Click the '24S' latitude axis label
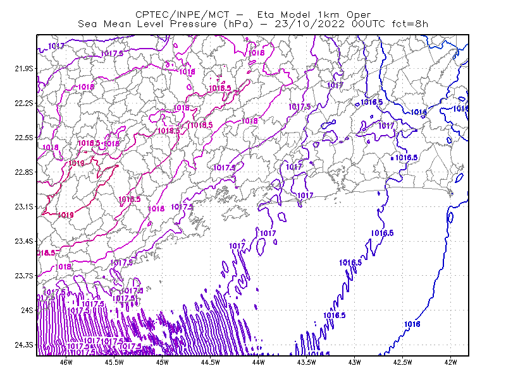Viewport: 506px width, 390px height. click(x=27, y=310)
